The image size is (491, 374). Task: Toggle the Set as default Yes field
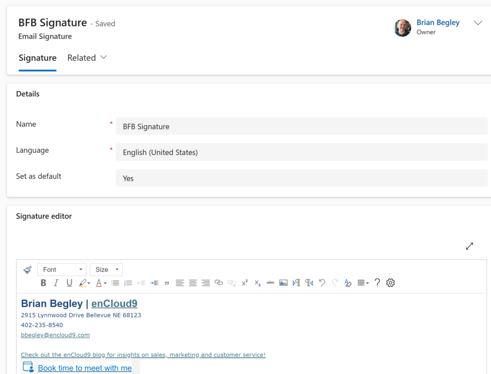click(302, 178)
